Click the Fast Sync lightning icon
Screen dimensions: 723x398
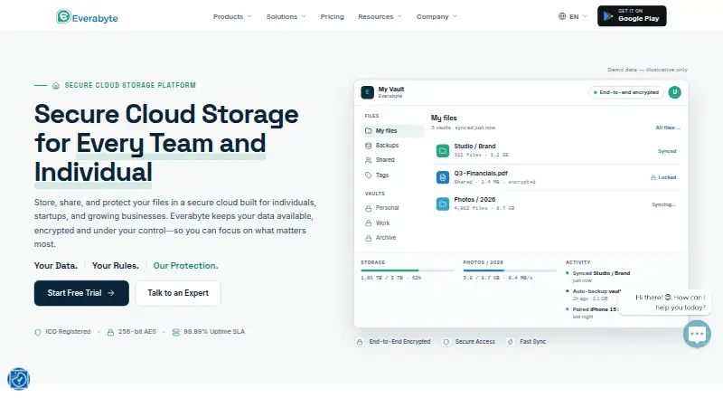(511, 342)
